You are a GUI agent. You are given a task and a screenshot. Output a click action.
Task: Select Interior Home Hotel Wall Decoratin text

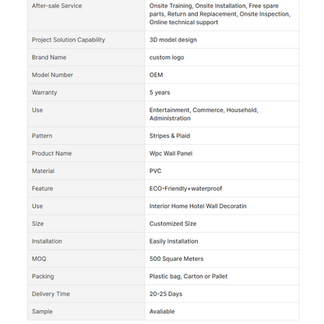pos(198,206)
